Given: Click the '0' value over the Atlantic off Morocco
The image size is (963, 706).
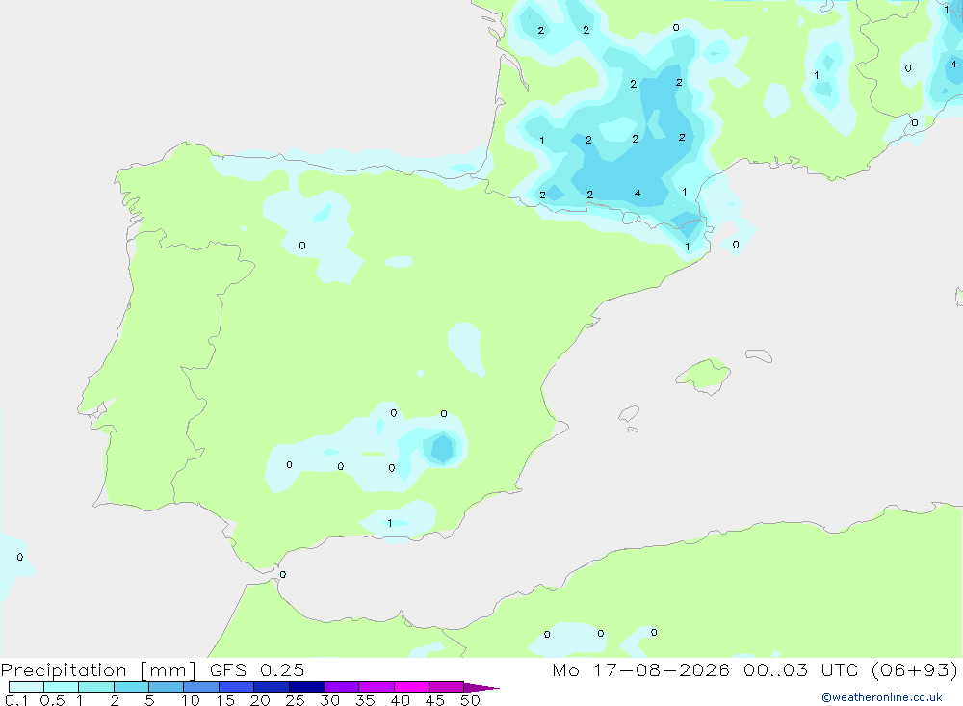Looking at the screenshot, I should click(20, 558).
